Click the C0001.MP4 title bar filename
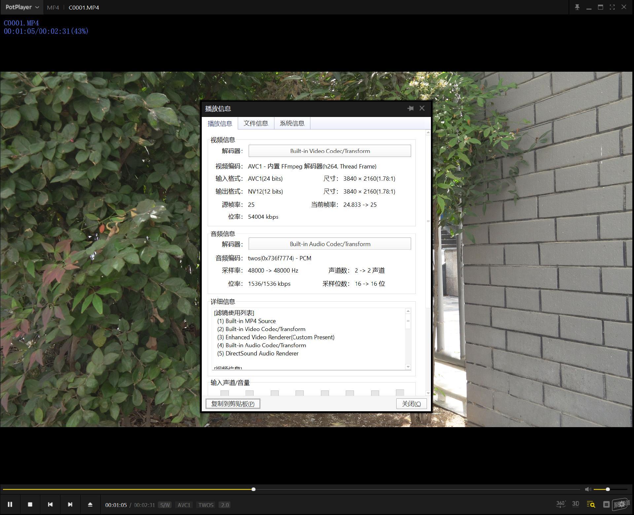 click(x=84, y=7)
